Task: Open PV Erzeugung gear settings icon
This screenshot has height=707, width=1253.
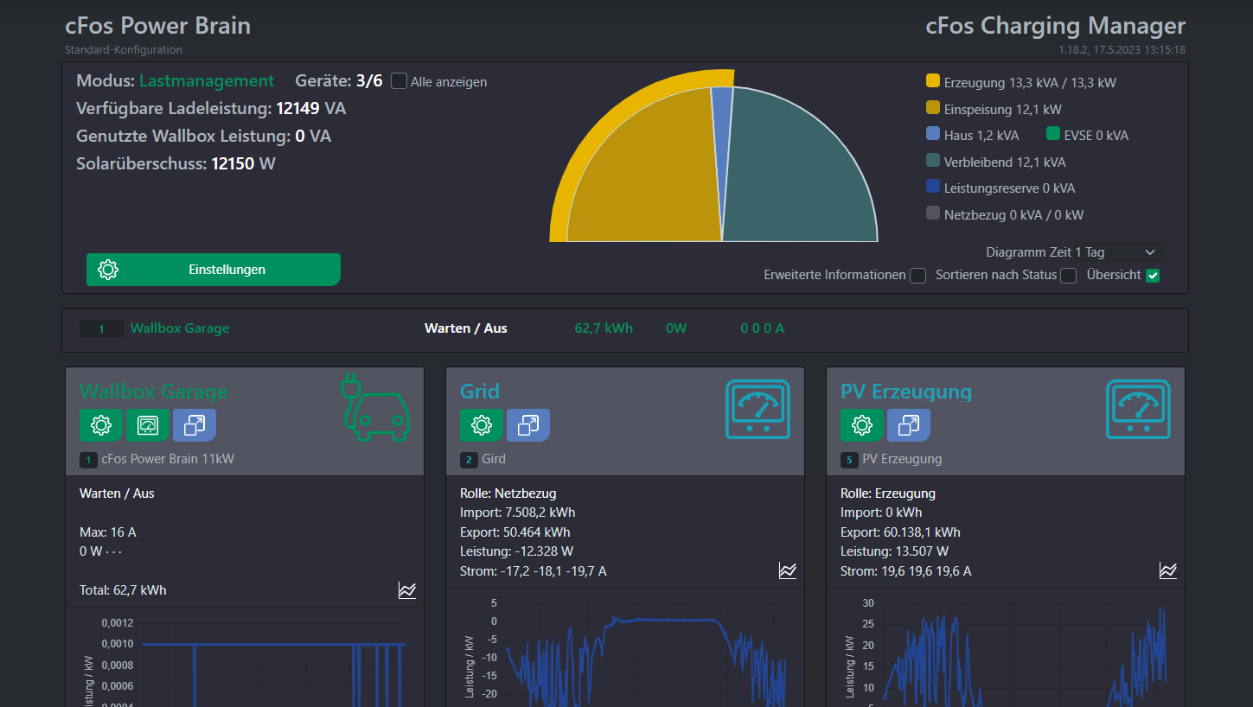Action: tap(862, 425)
